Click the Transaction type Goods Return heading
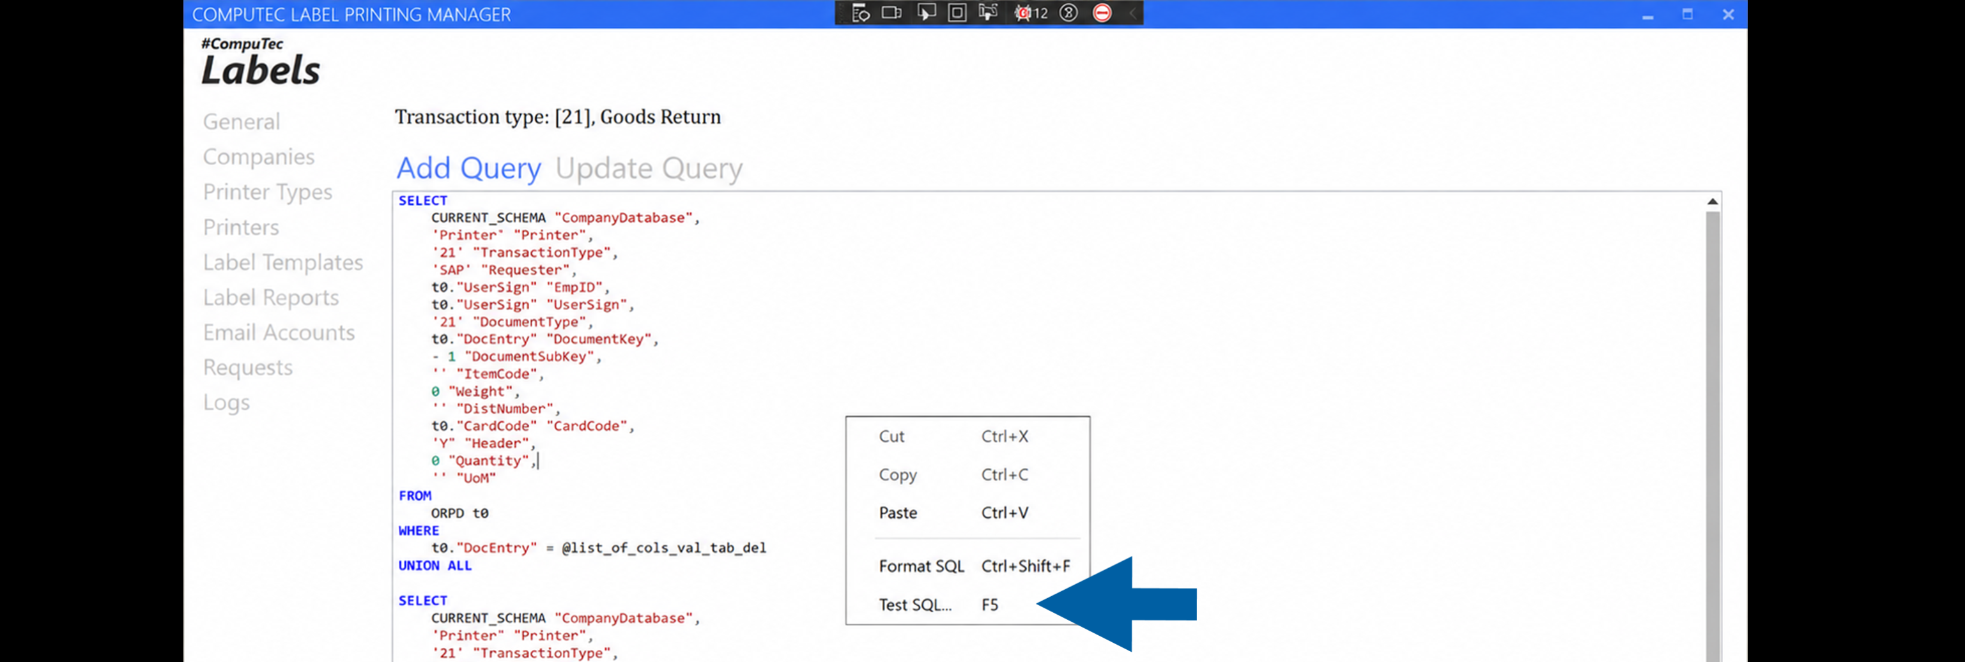 (558, 117)
